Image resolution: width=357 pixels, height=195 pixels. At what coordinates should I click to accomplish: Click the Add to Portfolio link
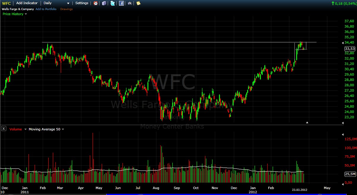(x=46, y=9)
